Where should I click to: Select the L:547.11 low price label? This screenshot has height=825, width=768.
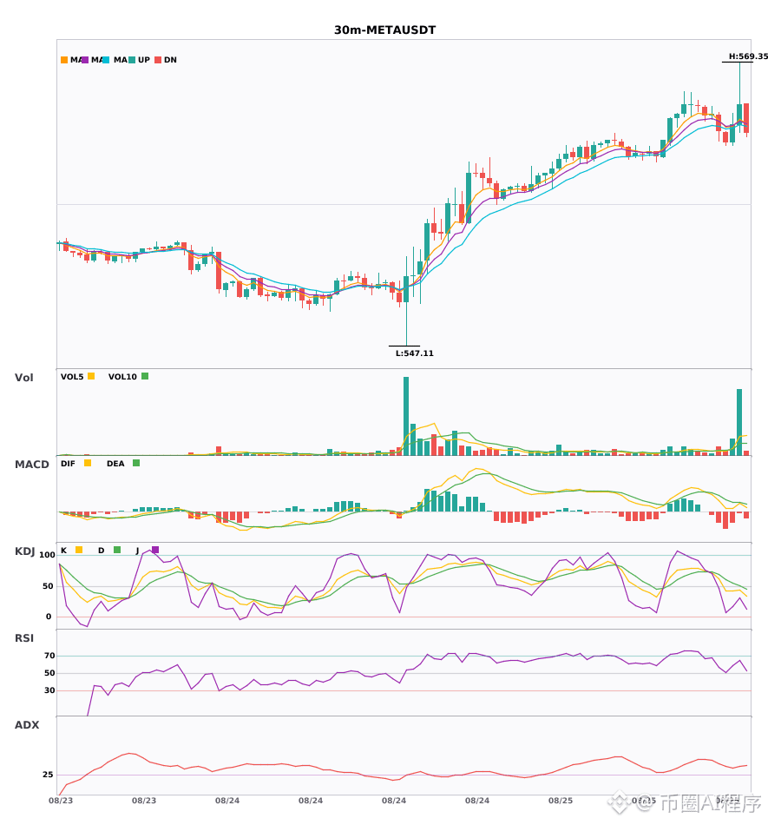click(x=415, y=353)
